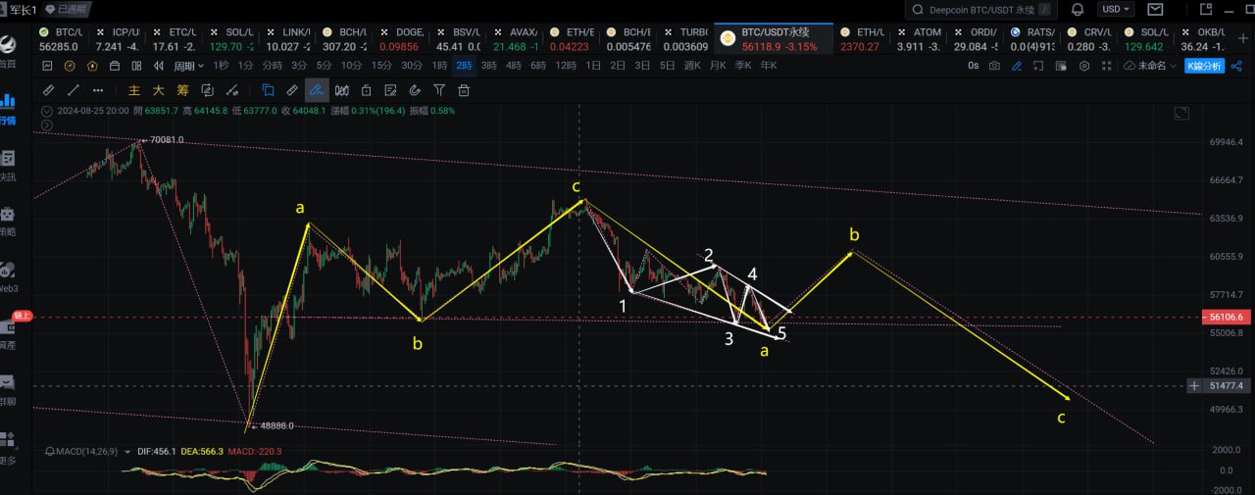Select the 週K timeframe
Image resolution: width=1255 pixels, height=495 pixels.
pyautogui.click(x=692, y=66)
